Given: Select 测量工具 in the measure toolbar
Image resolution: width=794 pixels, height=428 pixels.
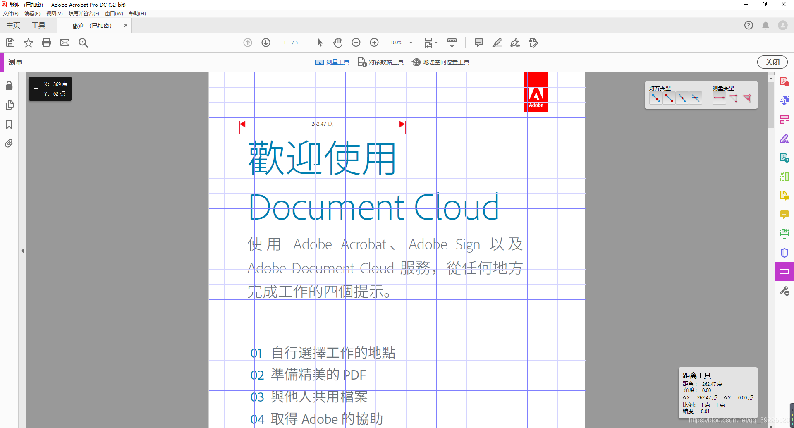Looking at the screenshot, I should 332,62.
